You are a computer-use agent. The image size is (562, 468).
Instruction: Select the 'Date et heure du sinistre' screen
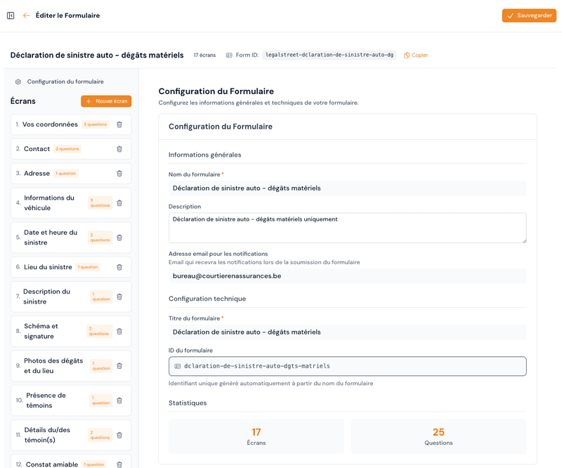[51, 238]
